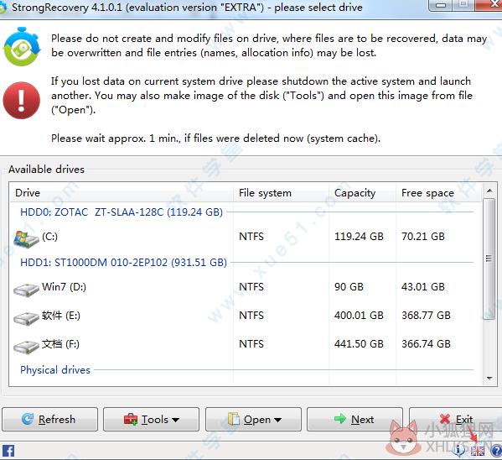502x460 pixels.
Task: Minimize the StrongRecovery window
Action: (441, 5)
